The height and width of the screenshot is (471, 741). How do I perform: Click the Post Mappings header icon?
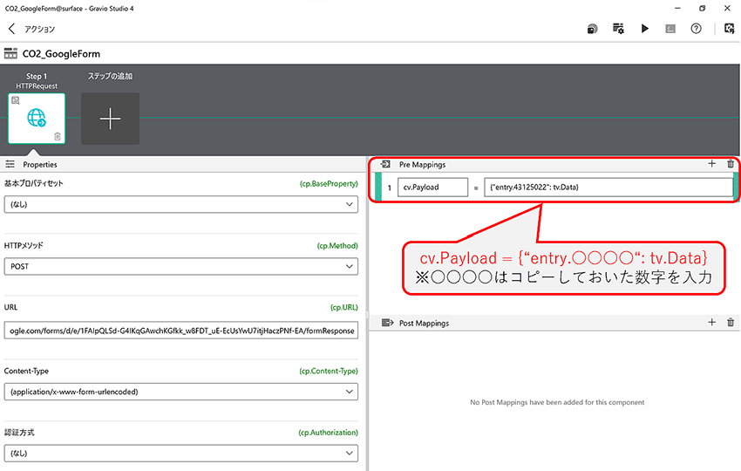click(x=388, y=323)
